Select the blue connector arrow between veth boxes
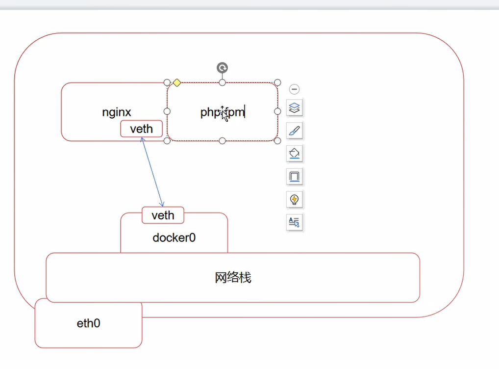499x369 pixels. click(152, 172)
